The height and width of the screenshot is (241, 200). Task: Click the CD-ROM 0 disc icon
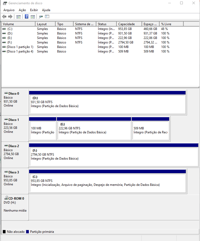click(6, 198)
